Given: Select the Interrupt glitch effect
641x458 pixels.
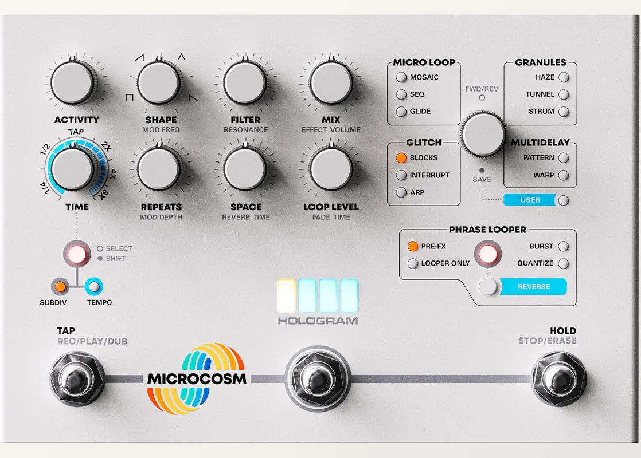Looking at the screenshot, I should tap(400, 175).
